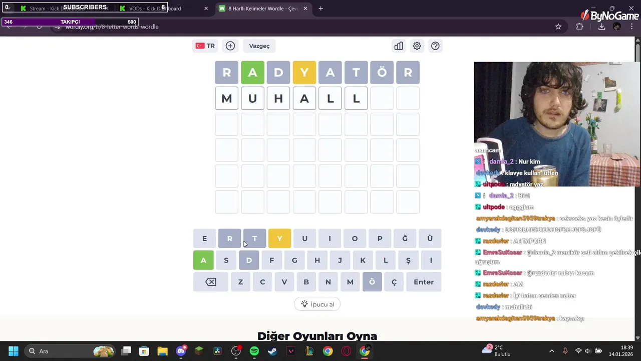Open Steam from the taskbar
The image size is (641, 361).
[x=272, y=351]
